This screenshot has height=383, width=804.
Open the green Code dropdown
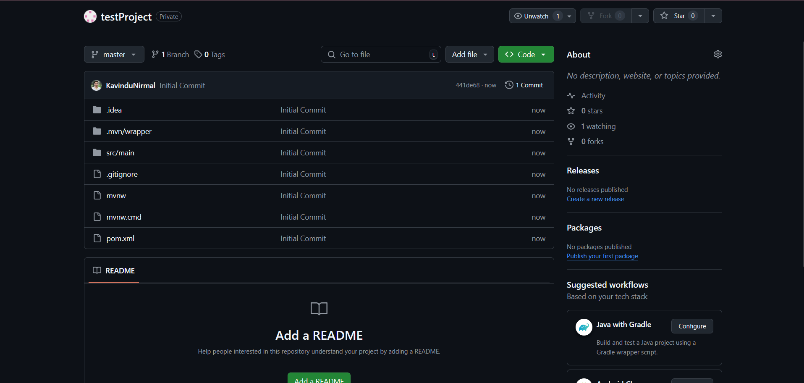(x=526, y=55)
